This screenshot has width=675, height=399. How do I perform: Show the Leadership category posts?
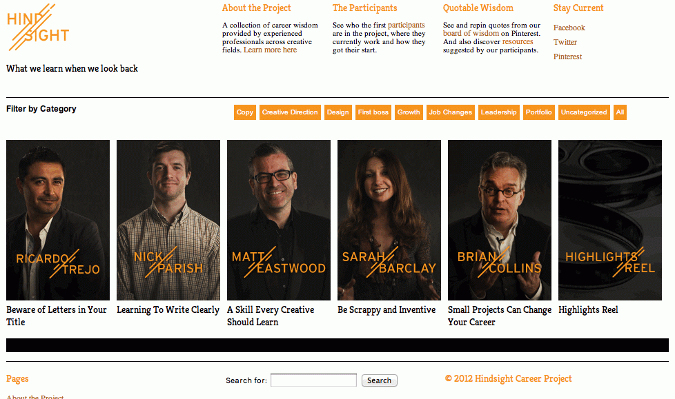(x=498, y=112)
